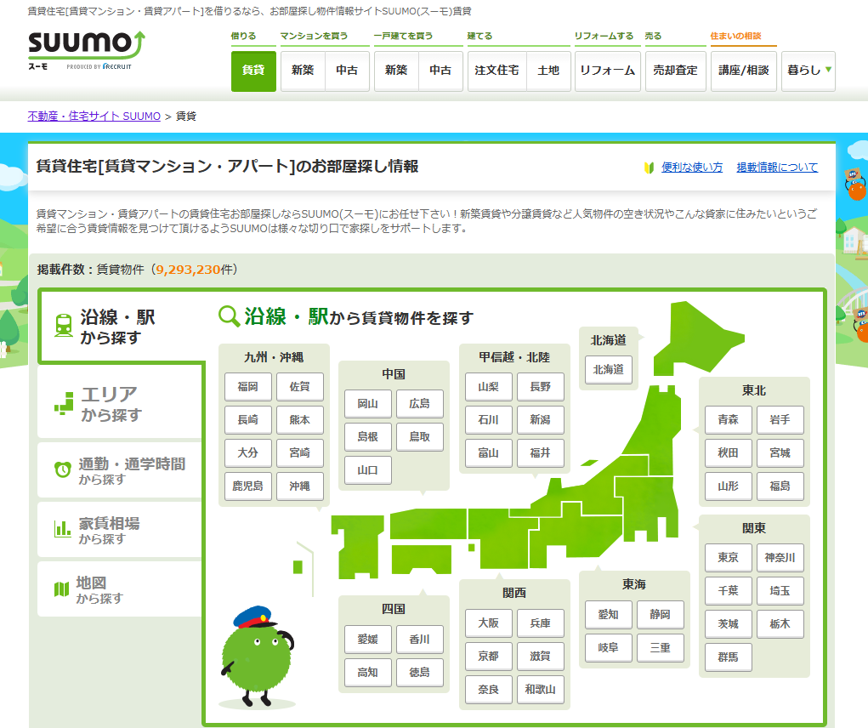Image resolution: width=868 pixels, height=728 pixels.
Task: Select 長野 in 甲信越・北陸
Action: click(541, 386)
